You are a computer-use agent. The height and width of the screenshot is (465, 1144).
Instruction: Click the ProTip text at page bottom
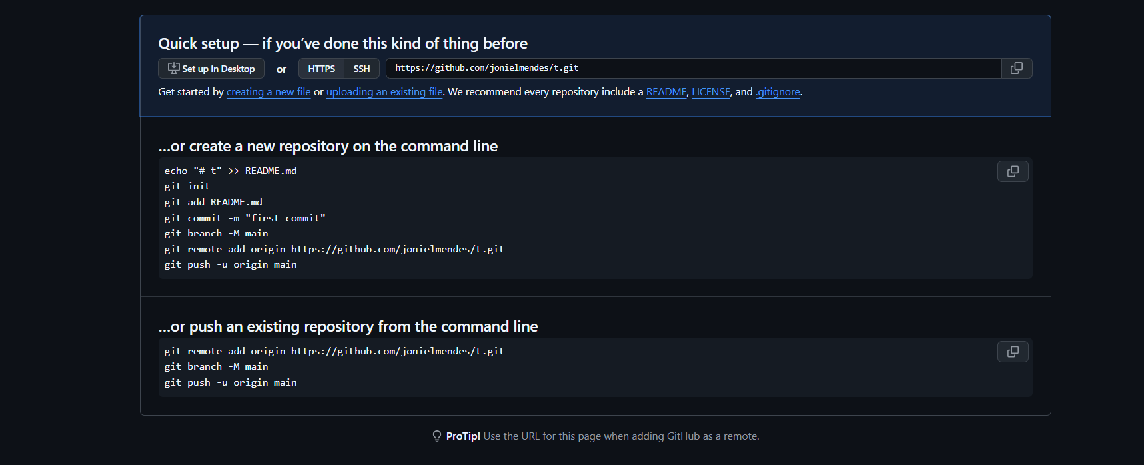pyautogui.click(x=463, y=436)
